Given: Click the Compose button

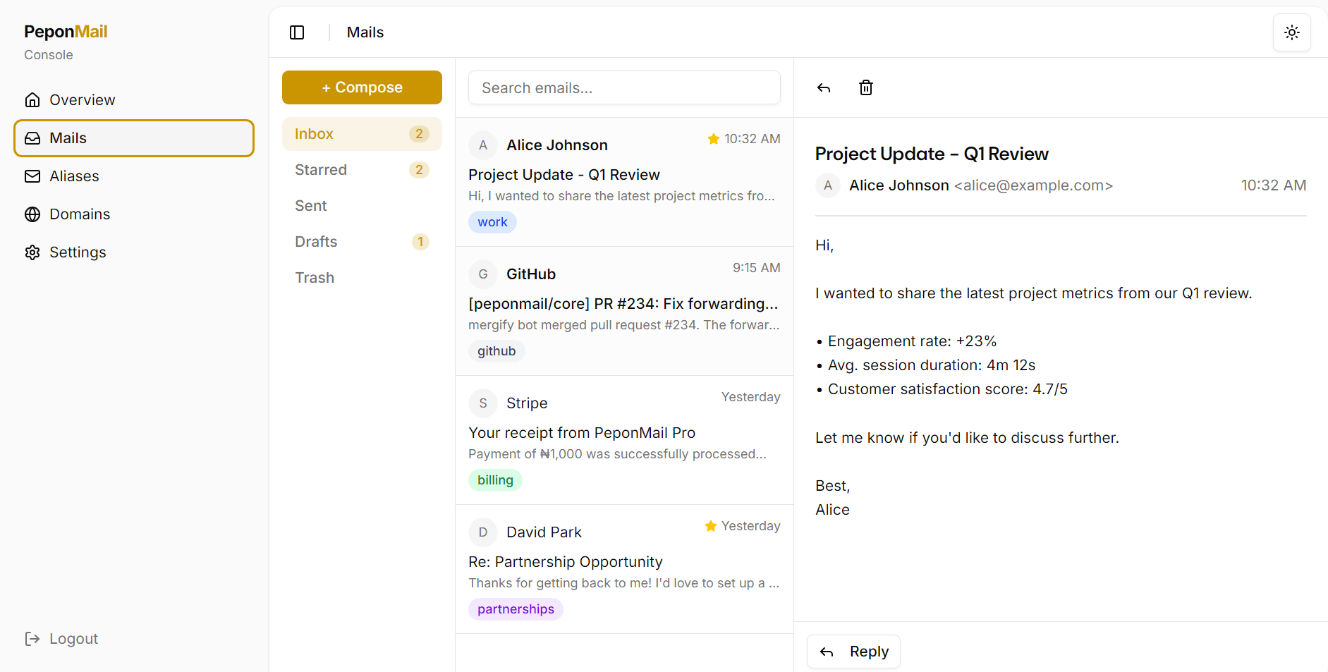Looking at the screenshot, I should coord(362,87).
